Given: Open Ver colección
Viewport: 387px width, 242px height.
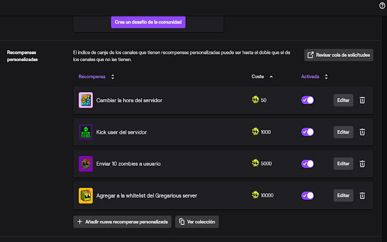Looking at the screenshot, I should [197, 222].
